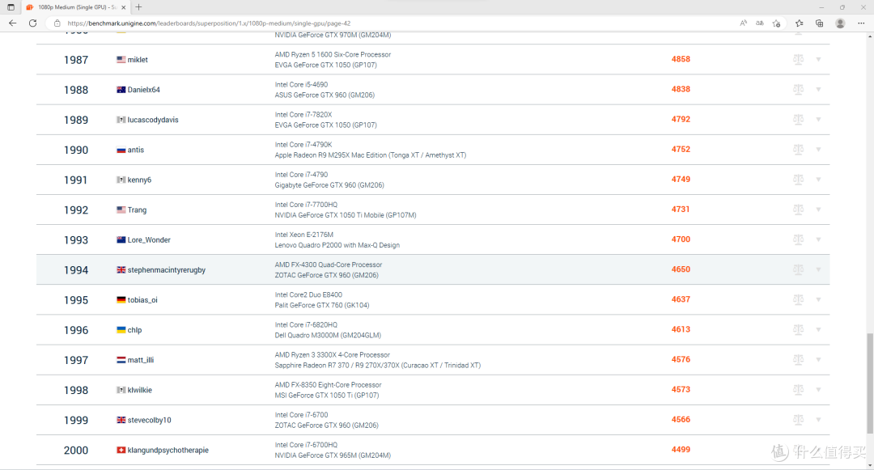Open user profile antis
This screenshot has height=470, width=874.
pos(135,150)
